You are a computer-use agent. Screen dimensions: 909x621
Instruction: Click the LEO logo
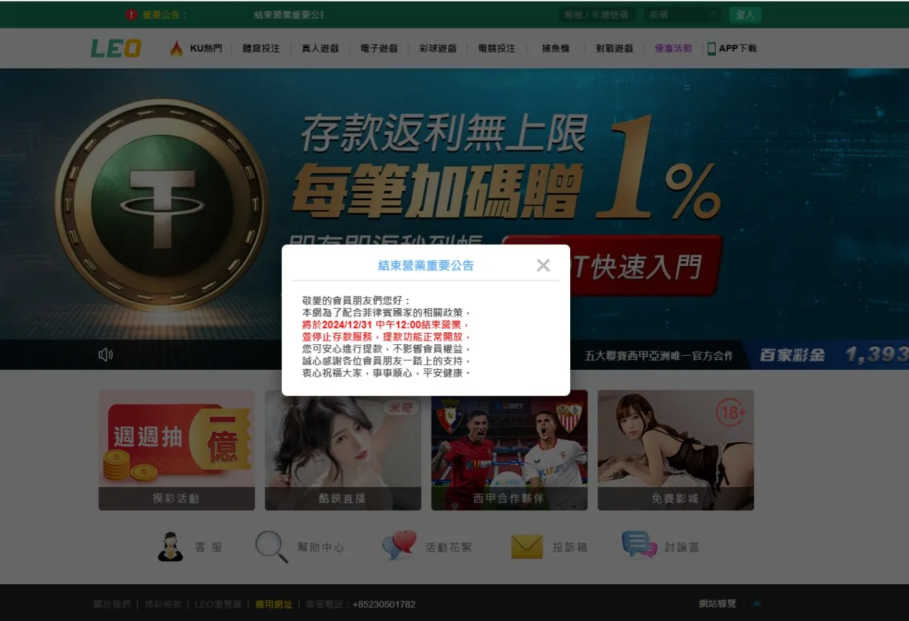point(116,48)
